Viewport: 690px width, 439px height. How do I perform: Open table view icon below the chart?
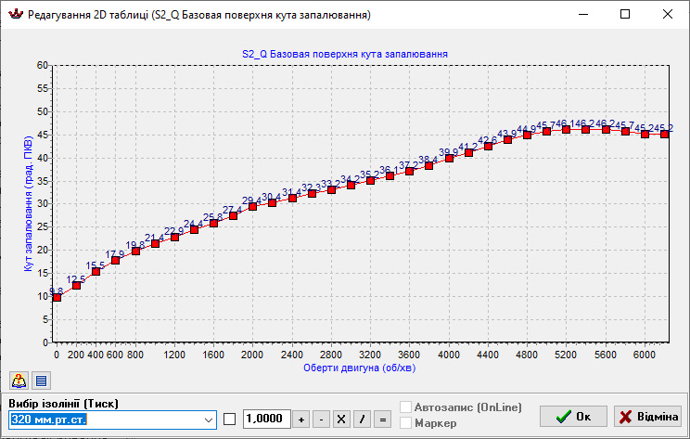pos(42,381)
